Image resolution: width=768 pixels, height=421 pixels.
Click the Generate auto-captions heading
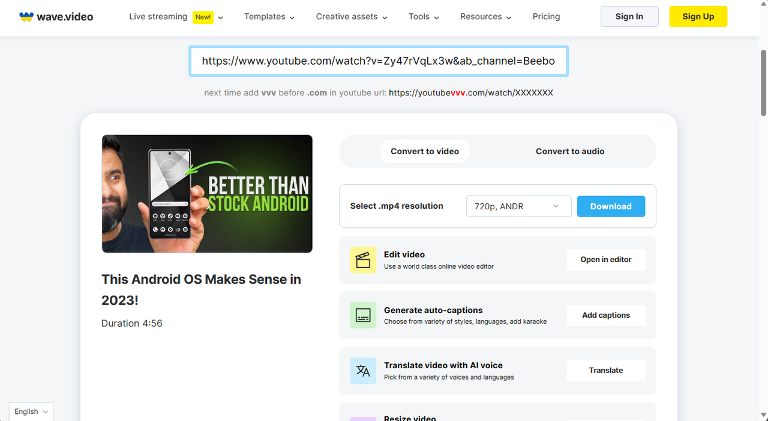tap(433, 310)
